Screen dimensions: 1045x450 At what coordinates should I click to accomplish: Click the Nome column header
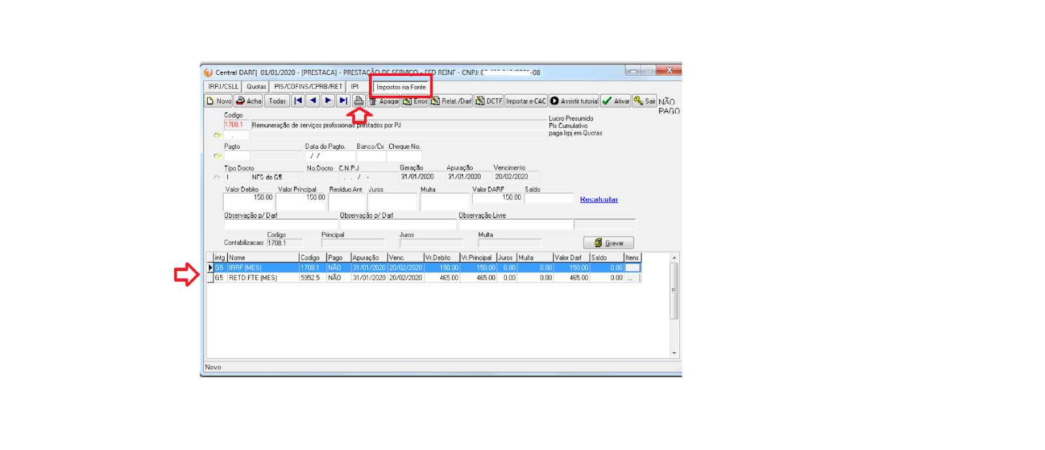coord(263,258)
